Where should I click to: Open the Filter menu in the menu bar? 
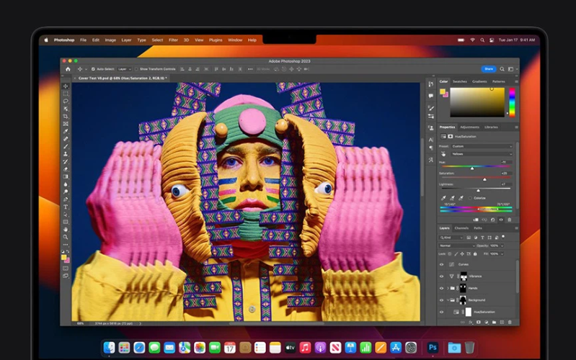(x=173, y=40)
